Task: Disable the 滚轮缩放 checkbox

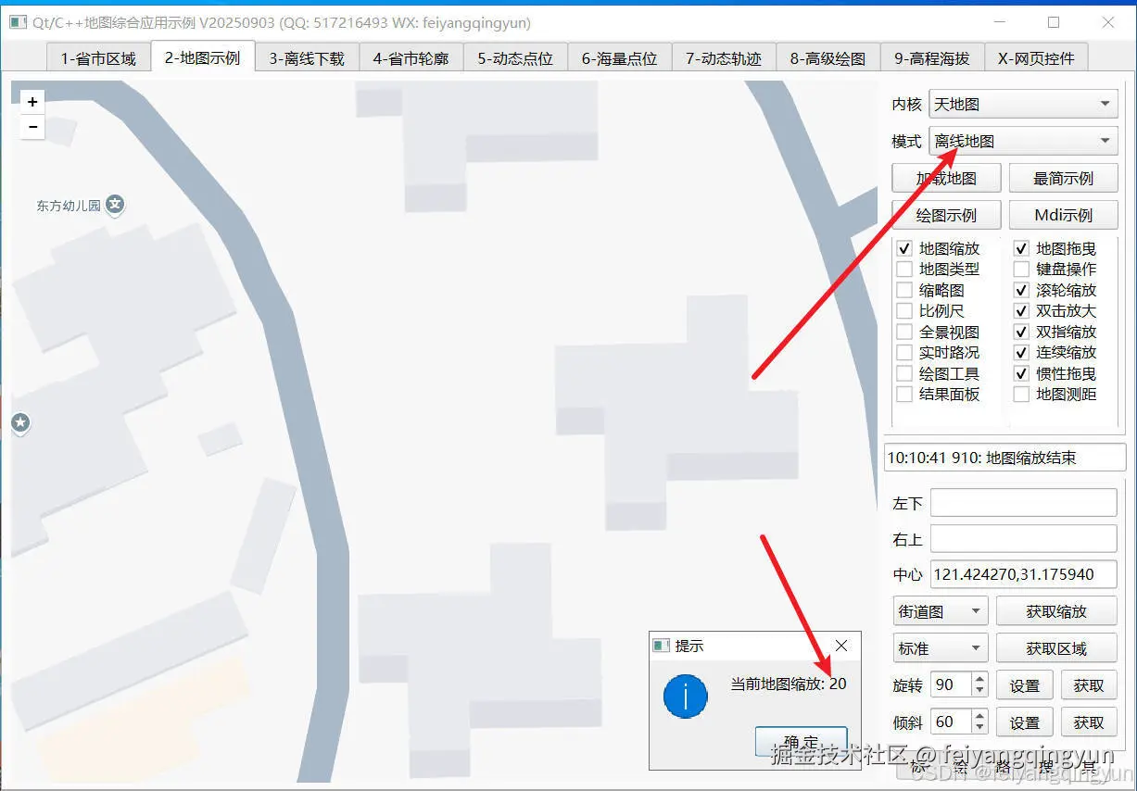Action: pos(1022,290)
